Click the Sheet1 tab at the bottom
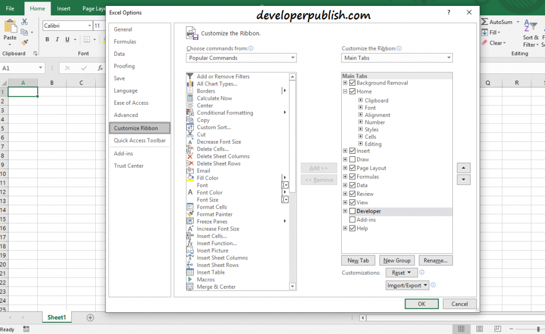The width and height of the screenshot is (545, 334). pyautogui.click(x=56, y=317)
